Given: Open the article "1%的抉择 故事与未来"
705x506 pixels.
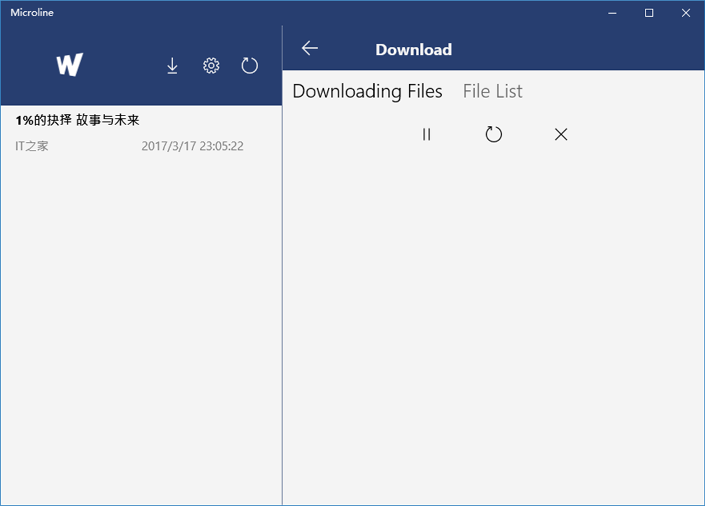Looking at the screenshot, I should [x=78, y=120].
